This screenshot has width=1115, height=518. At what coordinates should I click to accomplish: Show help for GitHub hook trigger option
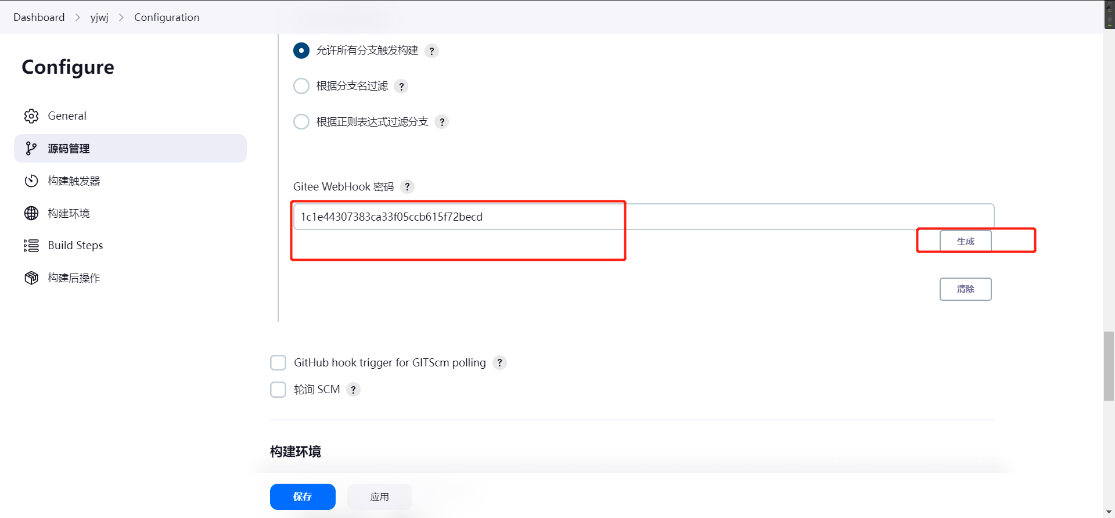point(499,363)
